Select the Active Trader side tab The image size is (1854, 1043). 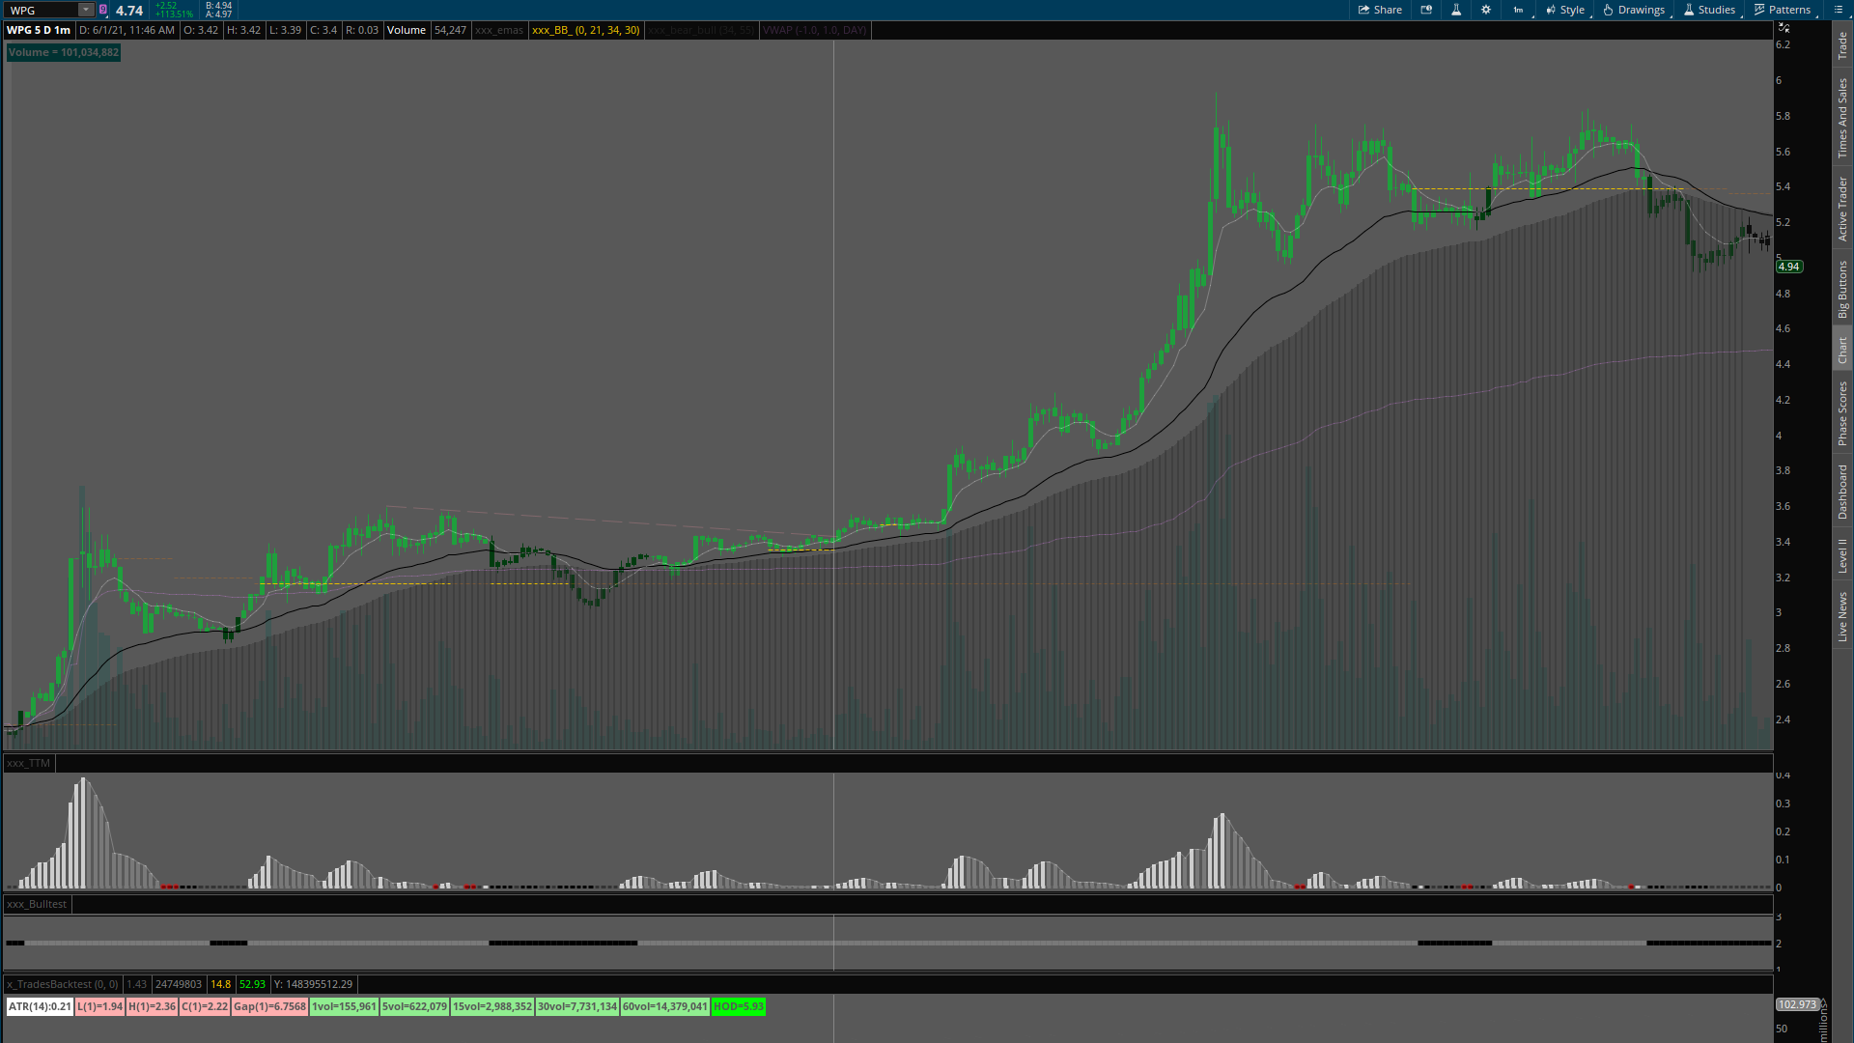pos(1842,209)
